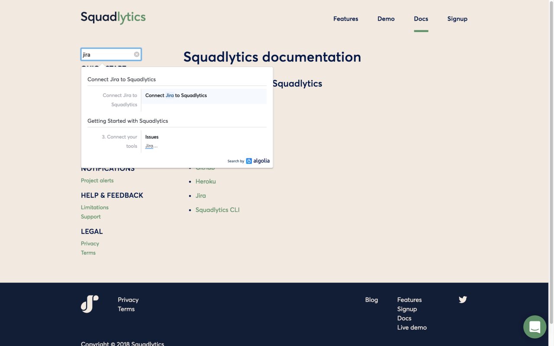The image size is (554, 346).
Task: Clear the search box using the x icon
Action: coord(136,54)
